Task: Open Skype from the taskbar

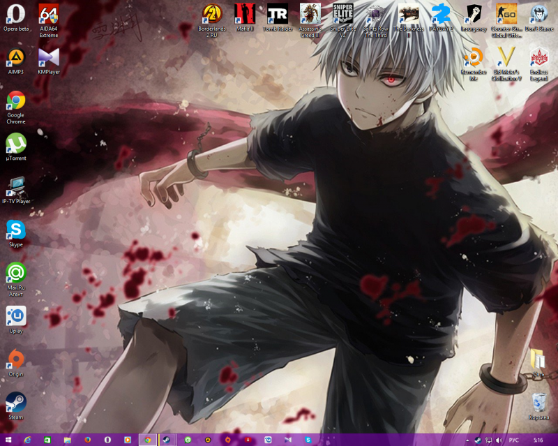Action: (308, 440)
